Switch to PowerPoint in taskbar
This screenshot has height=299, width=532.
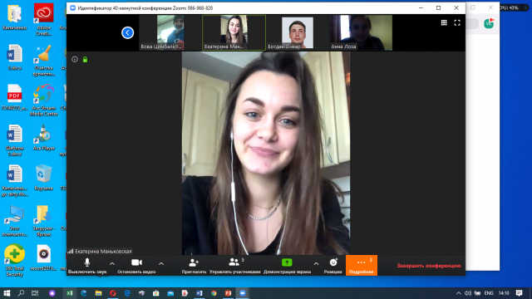pyautogui.click(x=228, y=293)
